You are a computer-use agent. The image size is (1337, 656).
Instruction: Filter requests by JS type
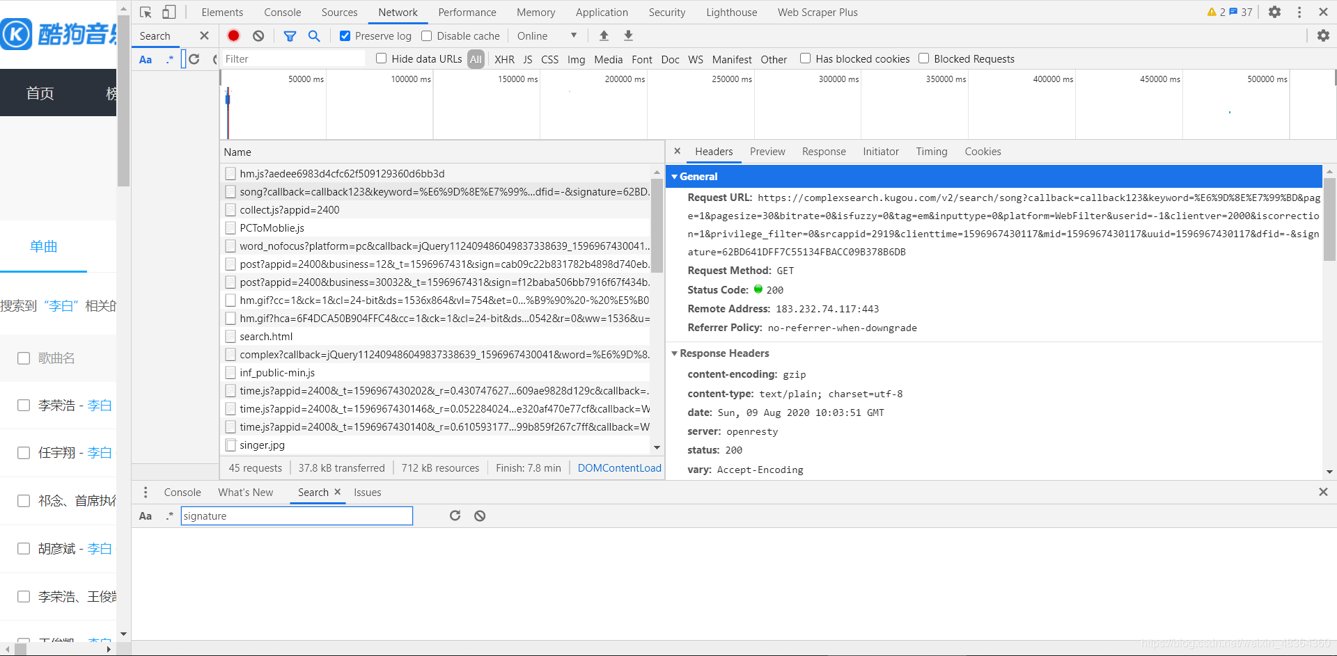(528, 59)
